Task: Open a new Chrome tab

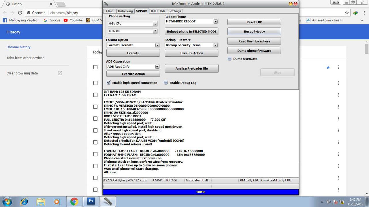Action: 61,4
